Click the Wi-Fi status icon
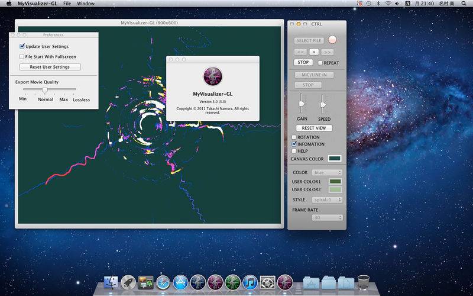 388,4
